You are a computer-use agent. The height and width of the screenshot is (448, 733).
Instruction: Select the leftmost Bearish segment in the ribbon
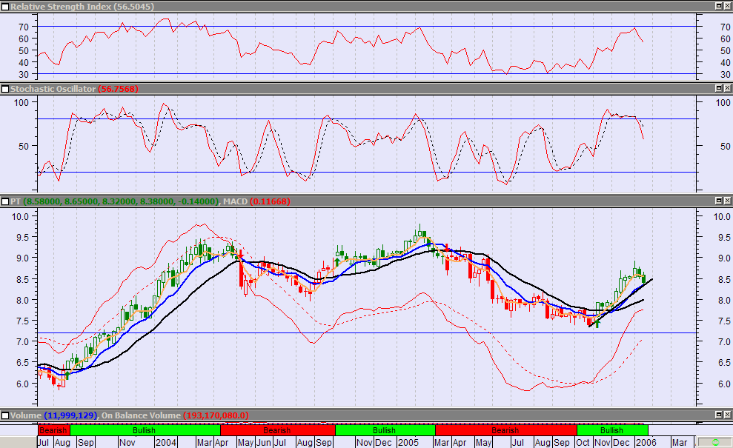click(x=53, y=430)
